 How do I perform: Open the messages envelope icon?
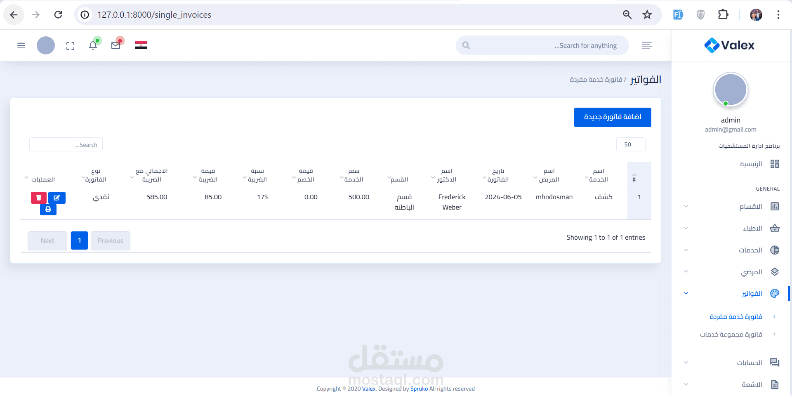(116, 45)
